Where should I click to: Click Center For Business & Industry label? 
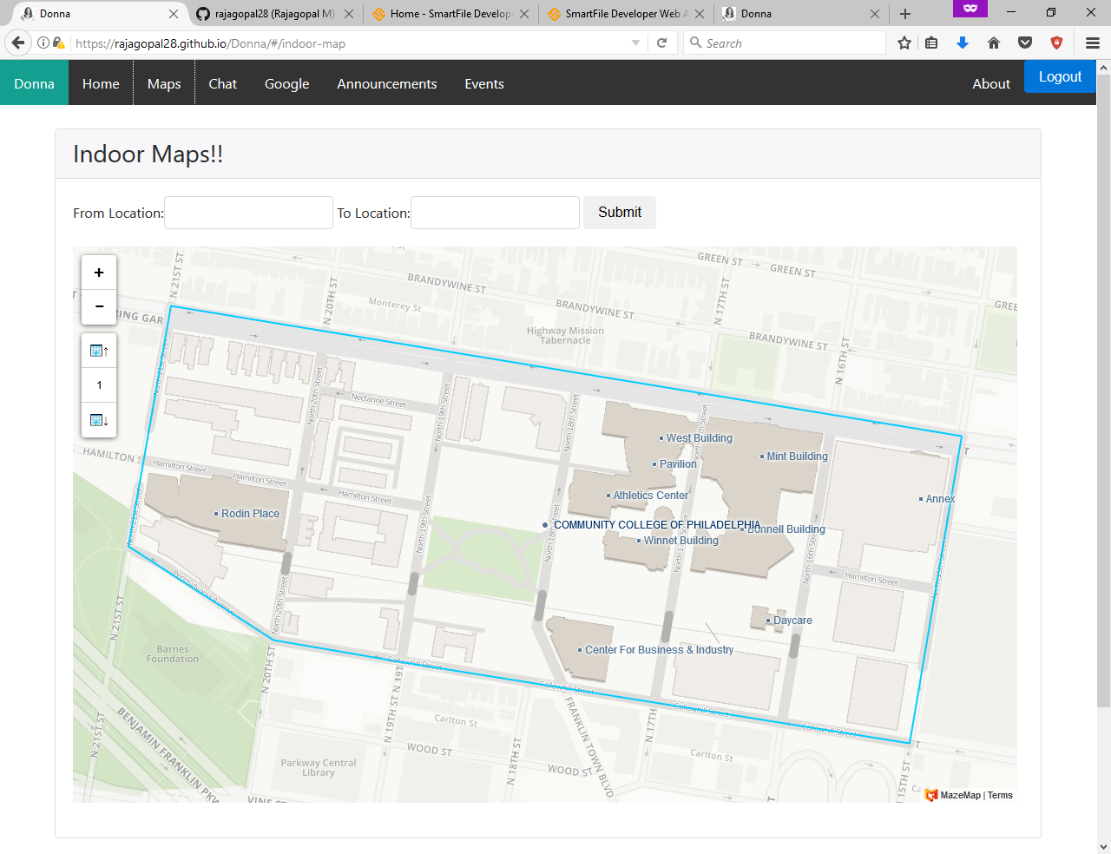(659, 650)
